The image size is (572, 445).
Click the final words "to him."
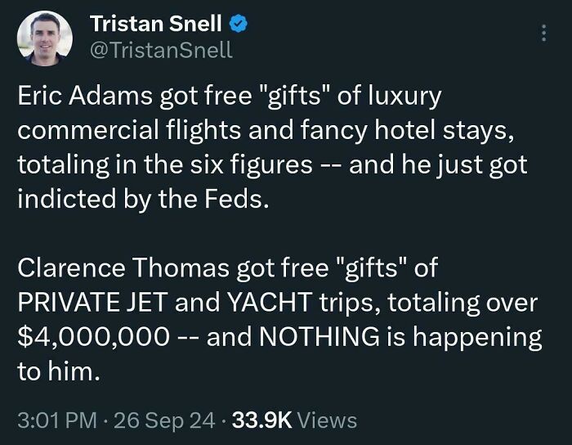click(x=57, y=371)
